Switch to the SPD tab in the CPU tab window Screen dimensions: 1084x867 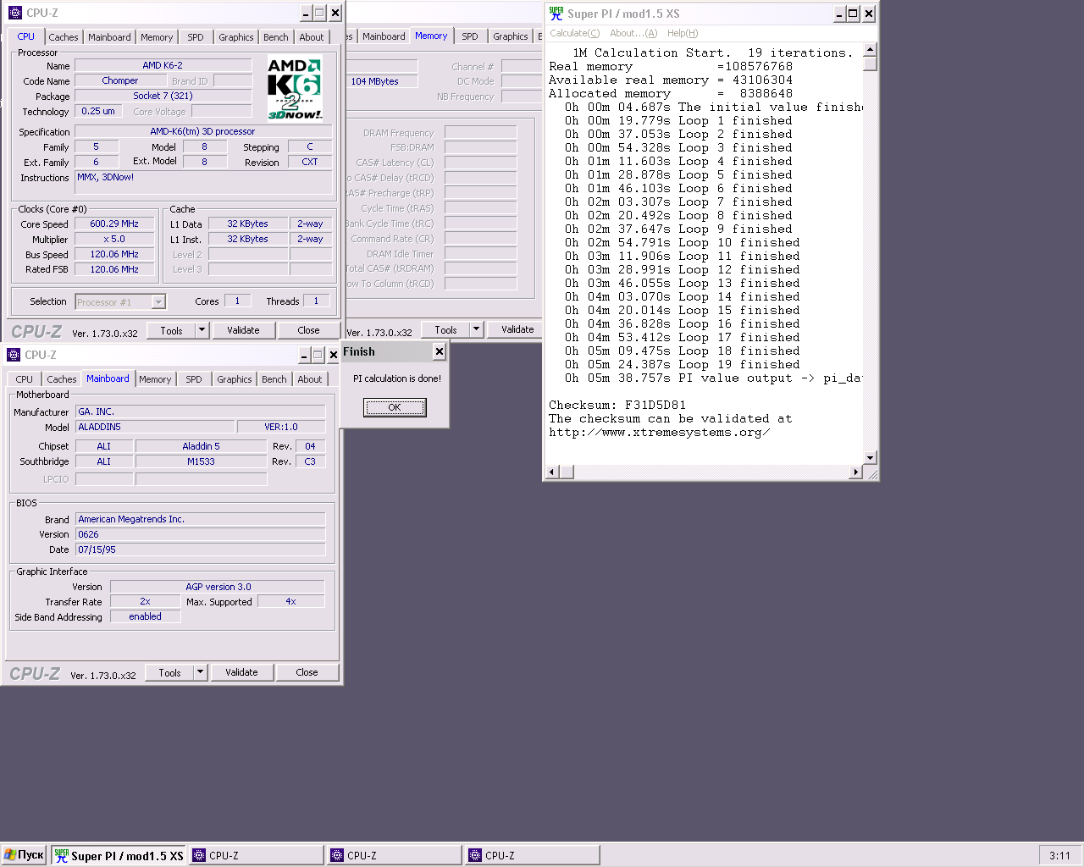[x=196, y=37]
